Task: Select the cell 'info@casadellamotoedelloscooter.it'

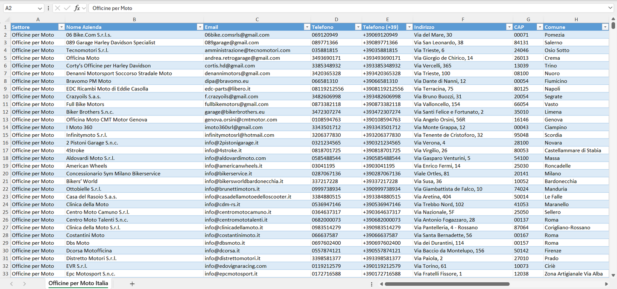Action: 257,197
